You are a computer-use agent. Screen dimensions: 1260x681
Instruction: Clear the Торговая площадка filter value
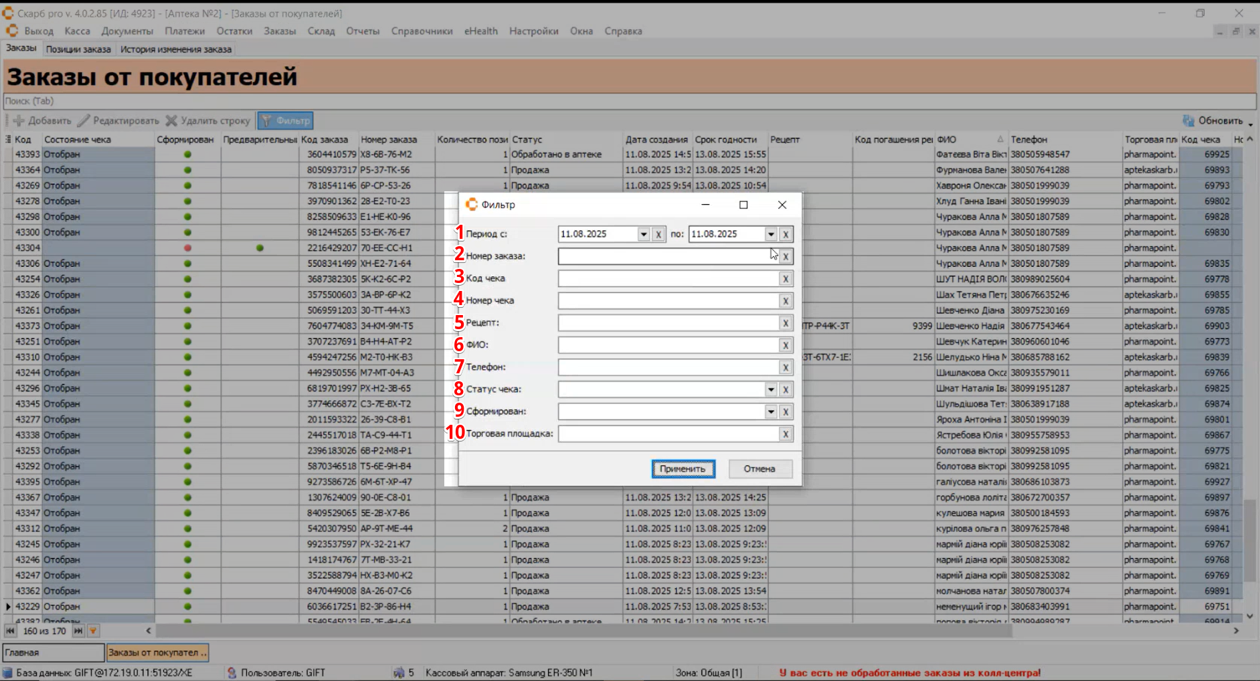786,434
